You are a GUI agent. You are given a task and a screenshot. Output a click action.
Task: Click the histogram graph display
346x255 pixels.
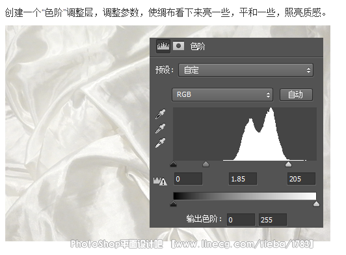click(x=245, y=134)
